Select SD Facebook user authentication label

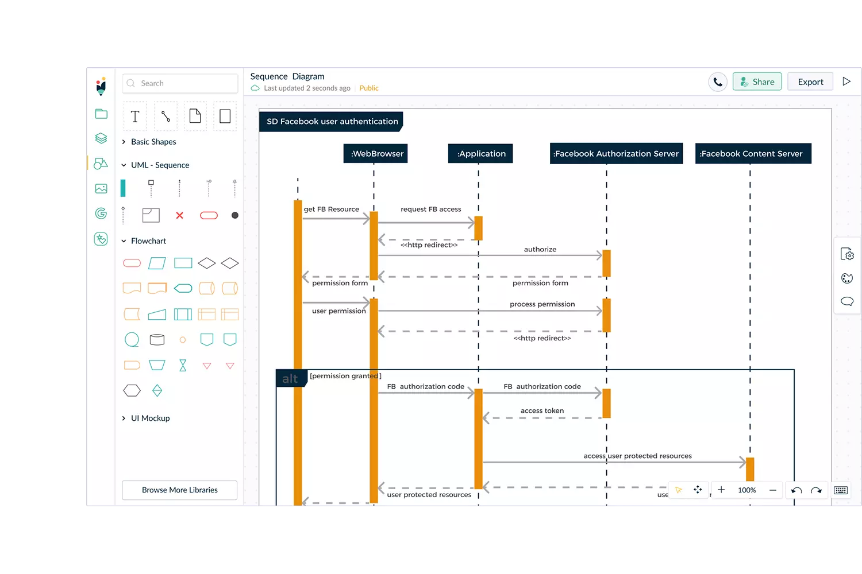tap(332, 122)
